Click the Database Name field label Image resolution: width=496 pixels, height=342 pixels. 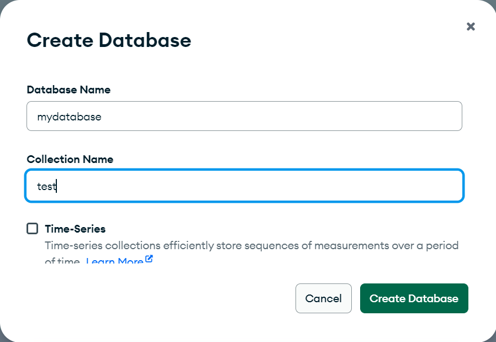68,90
